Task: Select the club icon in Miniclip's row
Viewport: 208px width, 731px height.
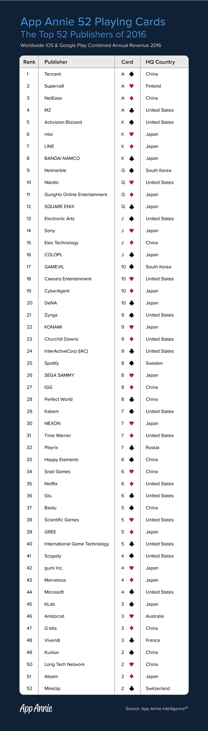Action: 131,688
